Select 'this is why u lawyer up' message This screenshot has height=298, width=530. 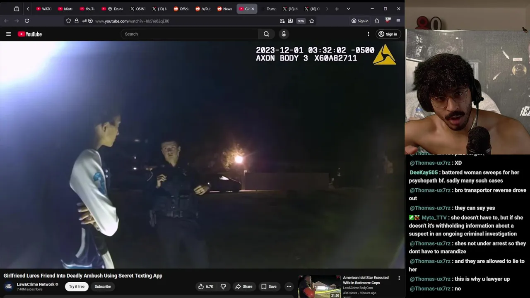tap(482, 279)
